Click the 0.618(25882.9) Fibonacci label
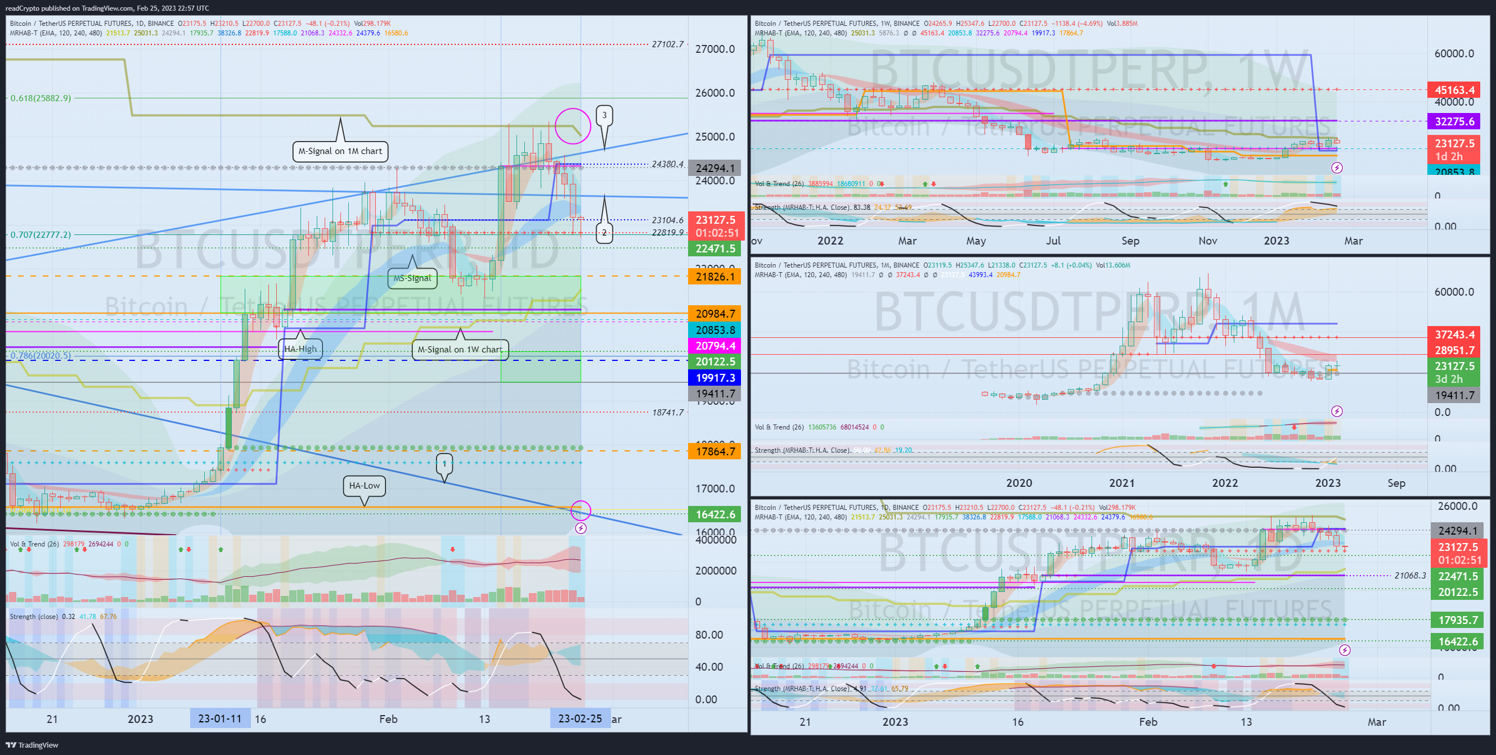Image resolution: width=1496 pixels, height=755 pixels. (41, 98)
